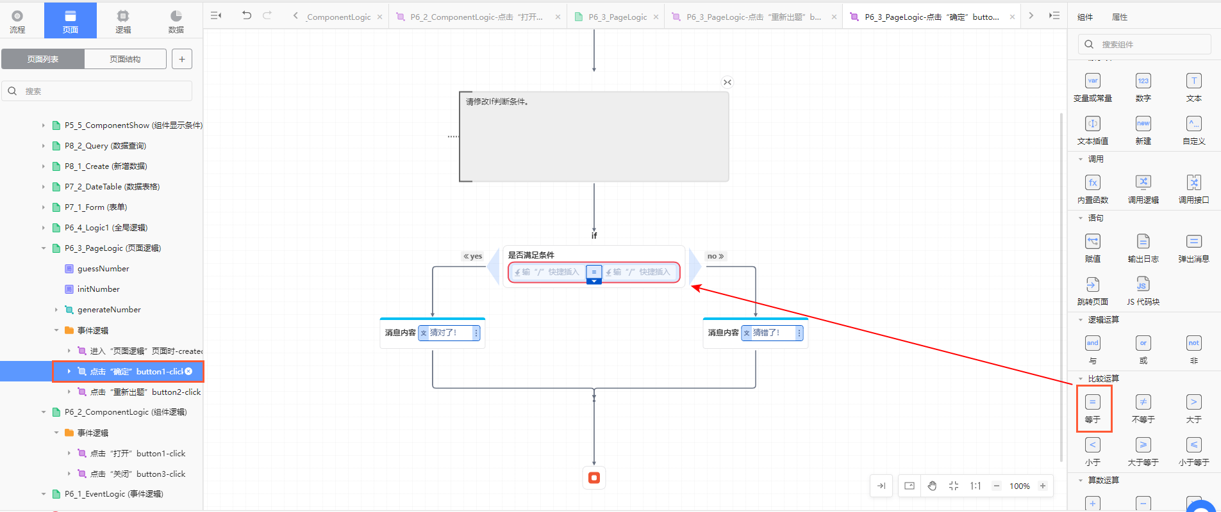This screenshot has width=1221, height=512.
Task: Select the 调用接口 component
Action: click(x=1193, y=189)
